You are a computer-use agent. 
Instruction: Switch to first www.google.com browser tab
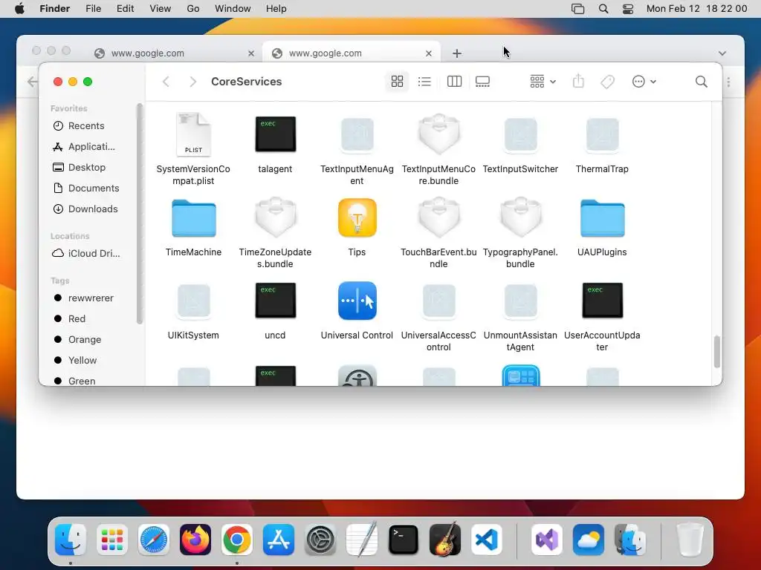(174, 53)
